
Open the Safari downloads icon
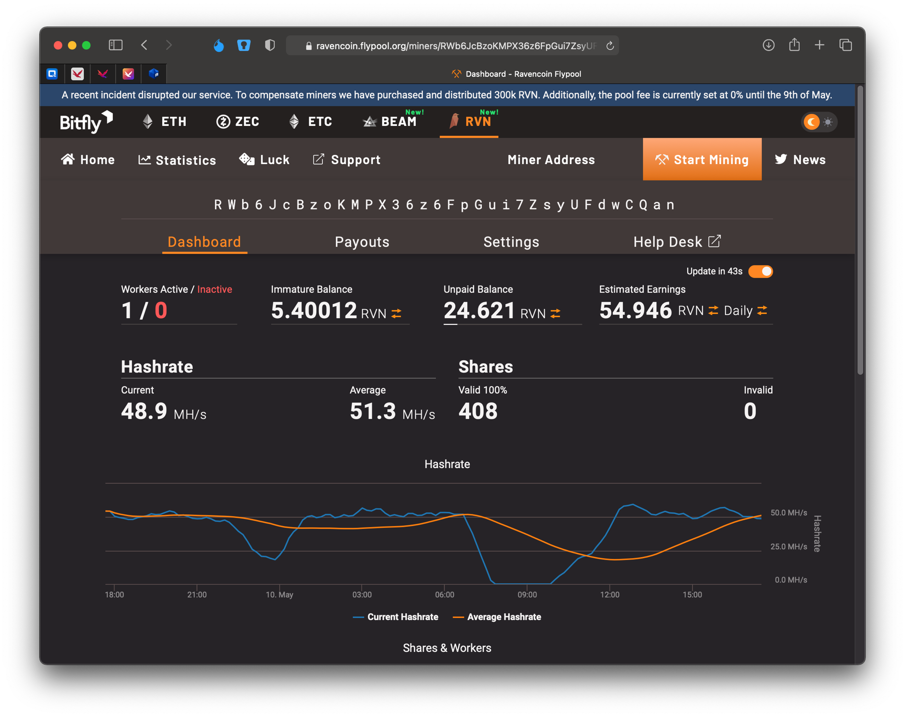coord(768,45)
